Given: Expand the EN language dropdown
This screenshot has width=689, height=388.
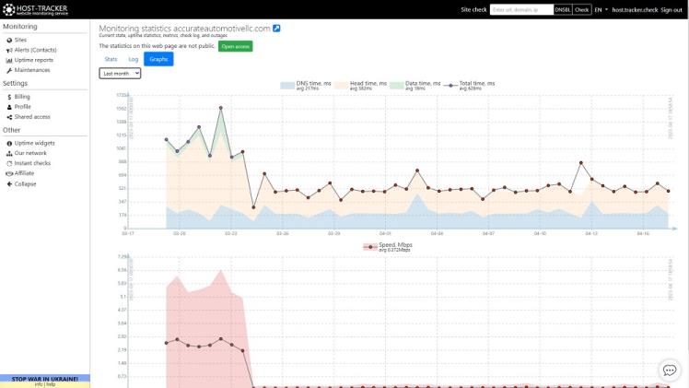Looking at the screenshot, I should click(x=601, y=9).
